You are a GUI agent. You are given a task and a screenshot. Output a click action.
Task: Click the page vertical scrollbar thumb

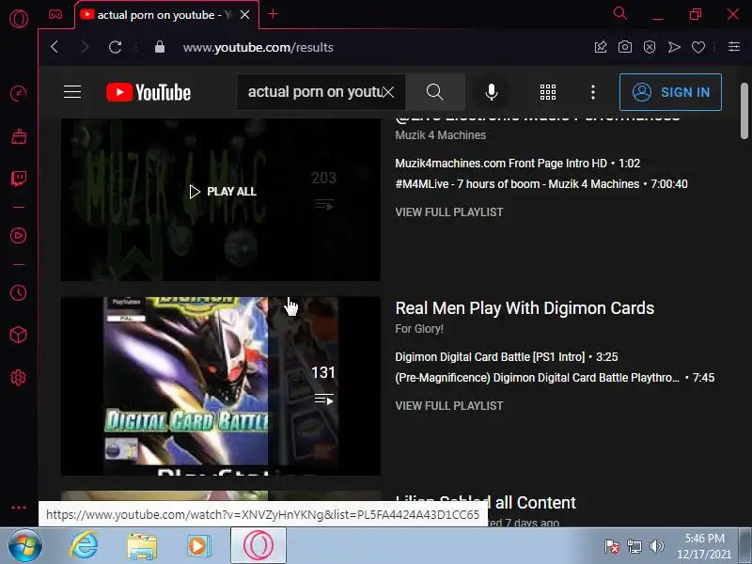pyautogui.click(x=744, y=111)
